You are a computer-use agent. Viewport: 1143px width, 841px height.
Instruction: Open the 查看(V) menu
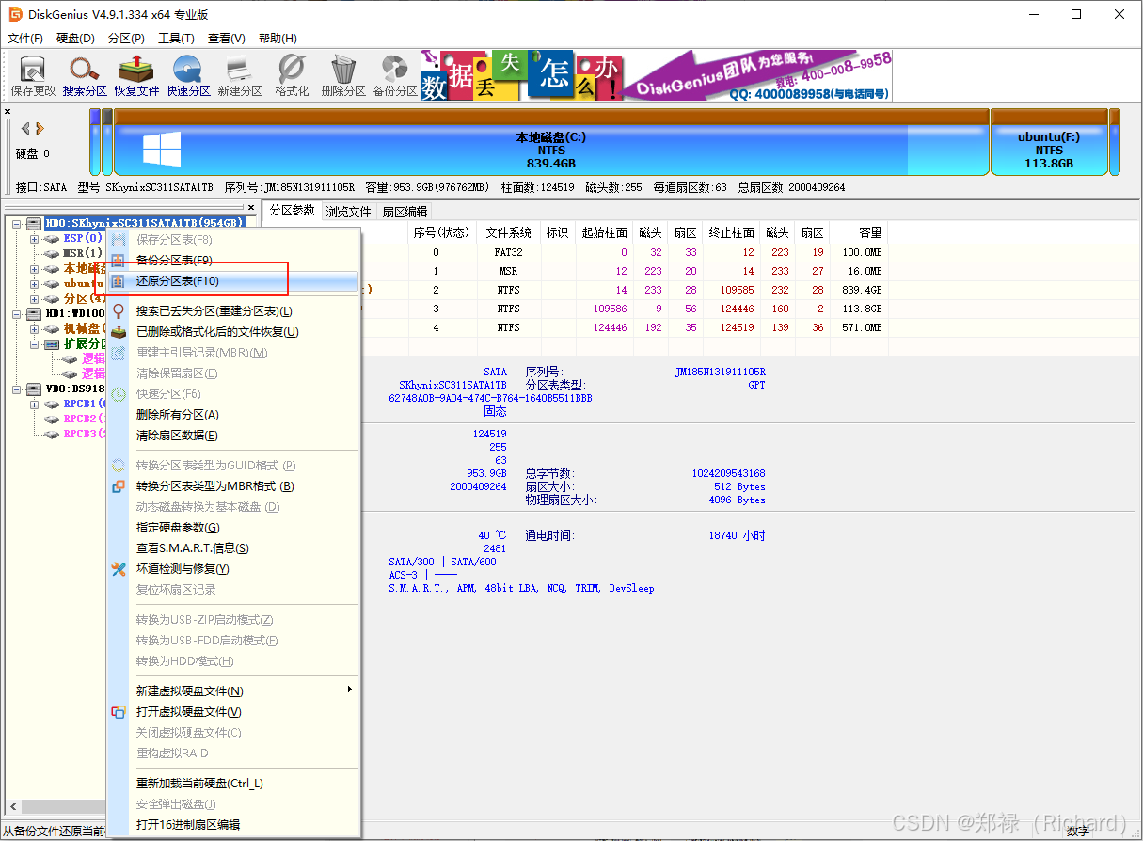(226, 39)
